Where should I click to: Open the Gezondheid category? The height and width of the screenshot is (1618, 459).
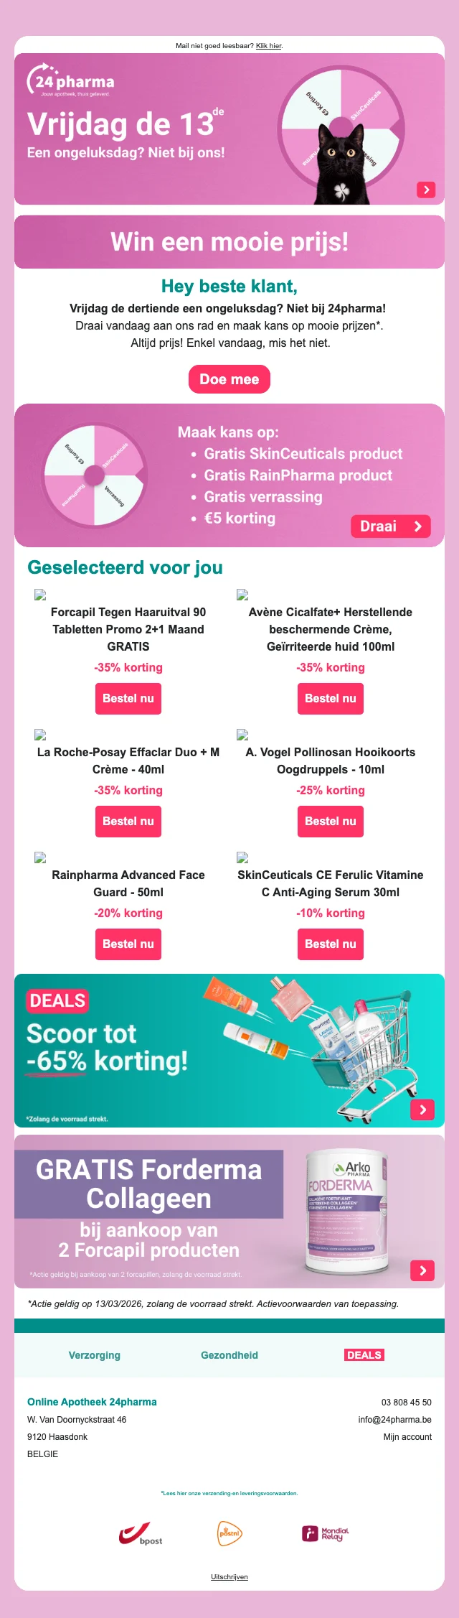coord(229,1355)
